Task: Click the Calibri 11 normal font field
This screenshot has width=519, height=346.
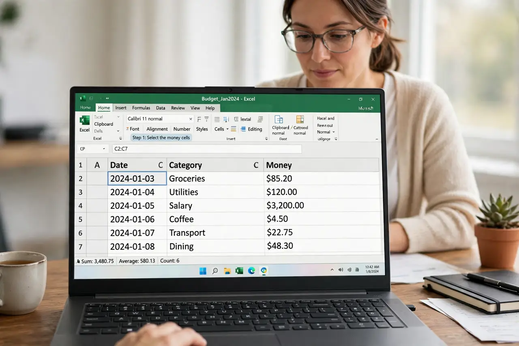Action: (160, 119)
